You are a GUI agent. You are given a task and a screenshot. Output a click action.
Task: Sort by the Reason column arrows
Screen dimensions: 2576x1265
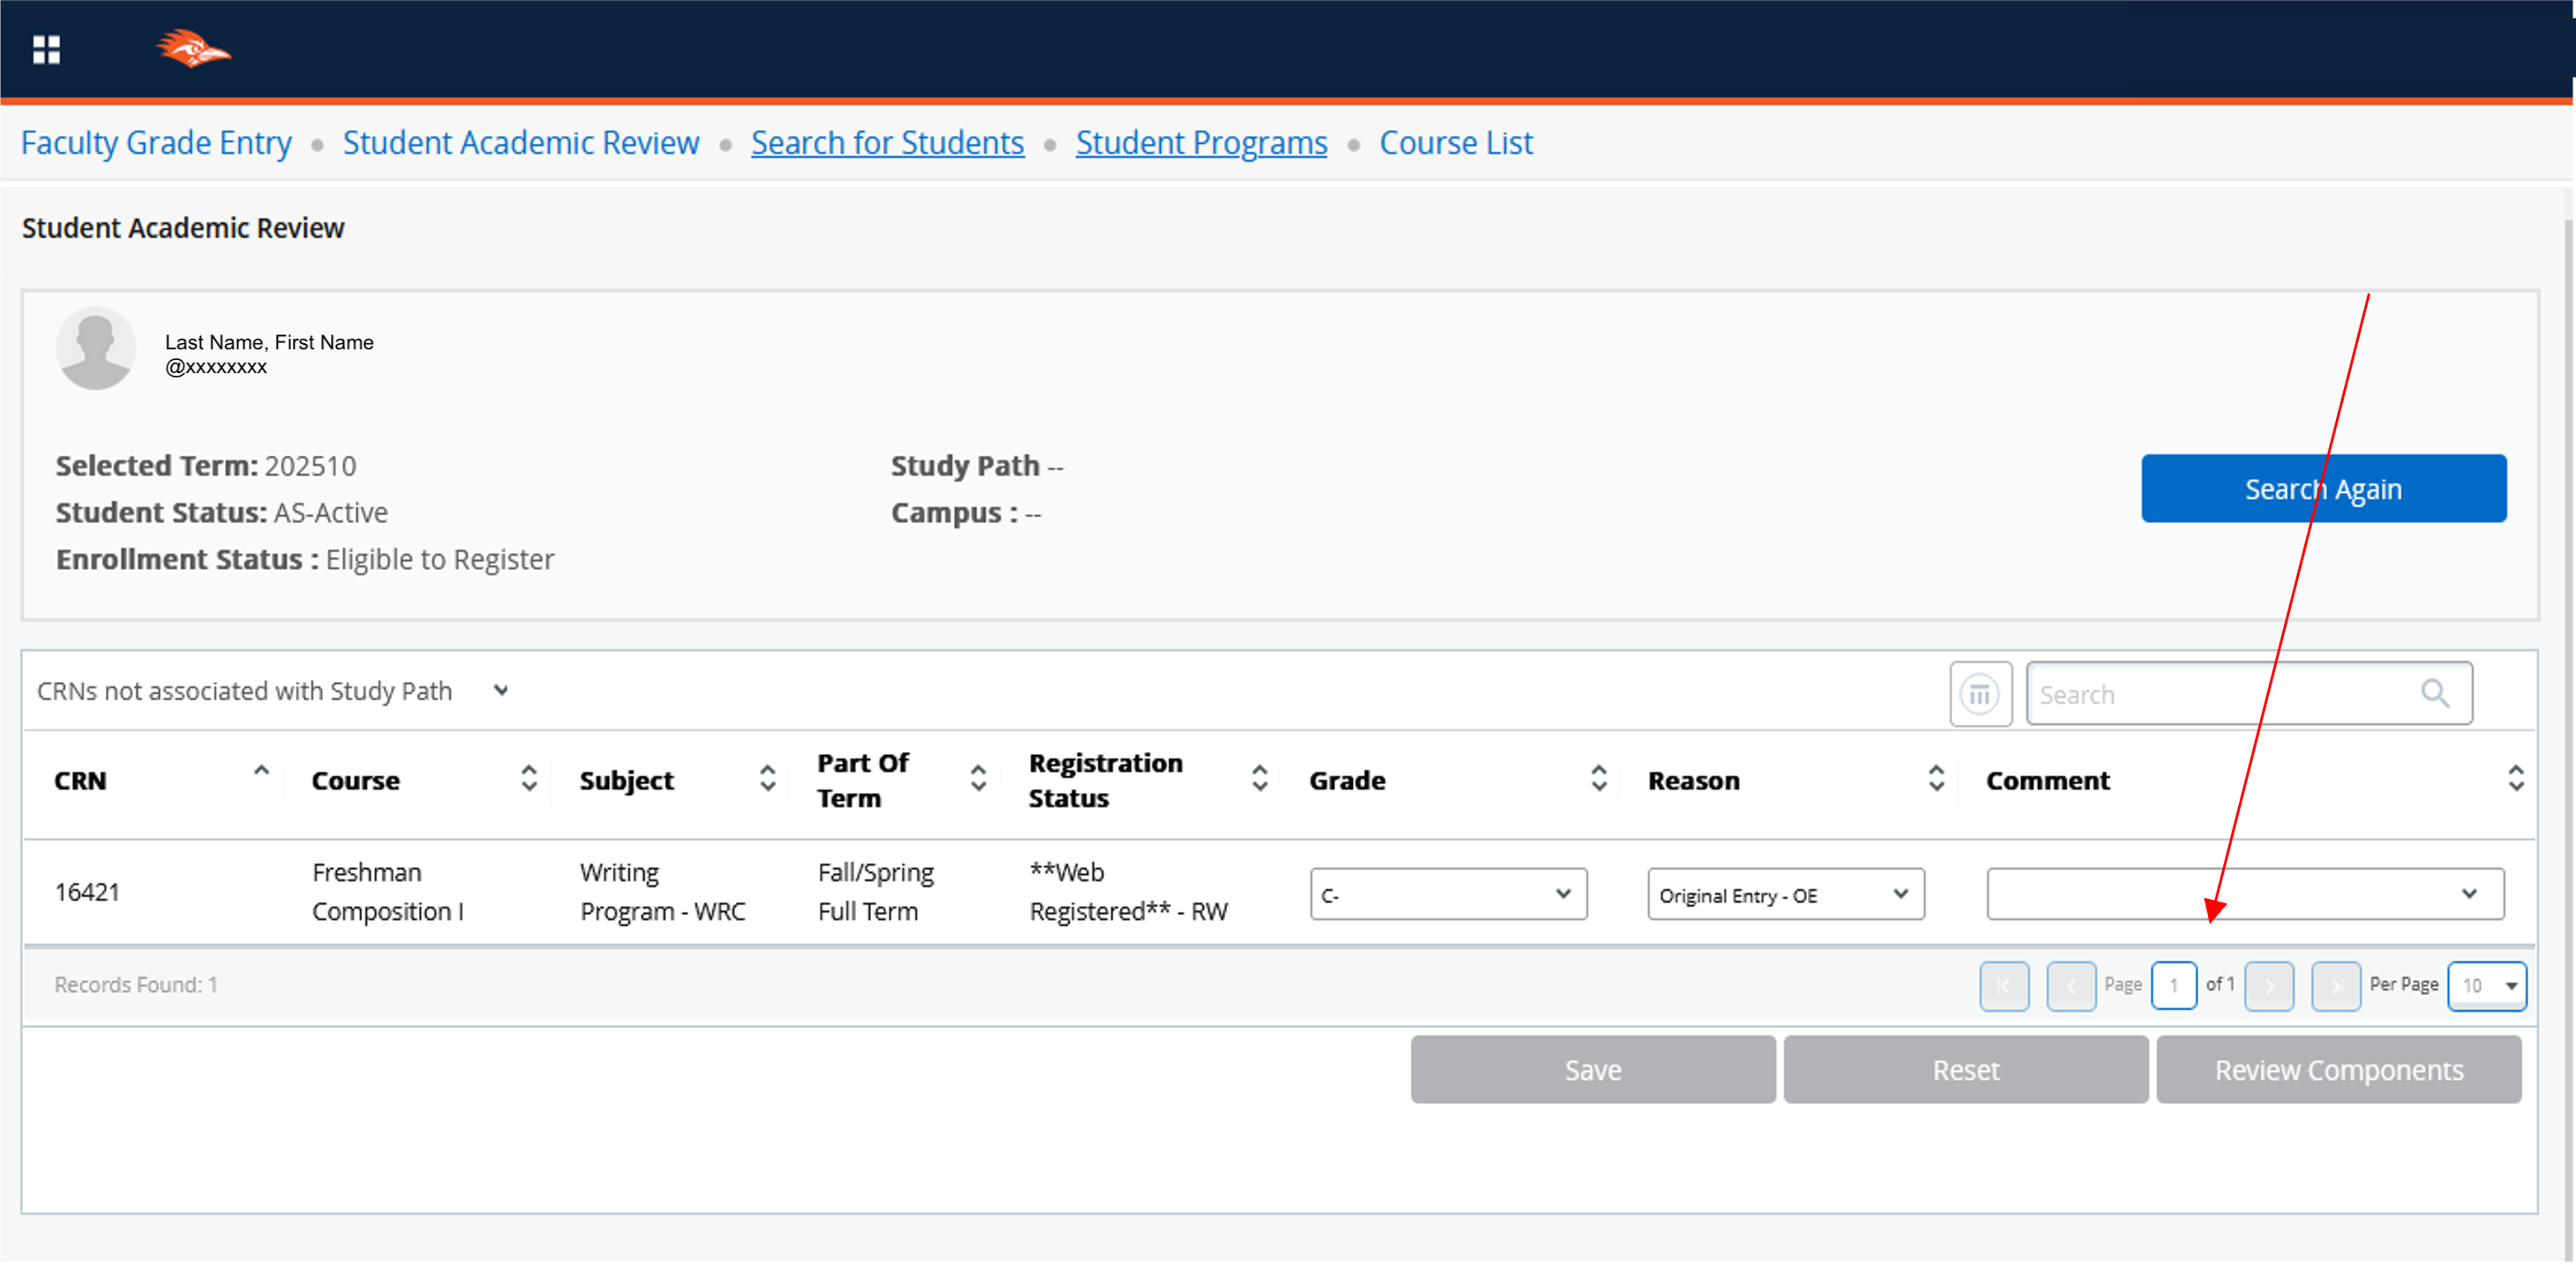(x=1935, y=779)
